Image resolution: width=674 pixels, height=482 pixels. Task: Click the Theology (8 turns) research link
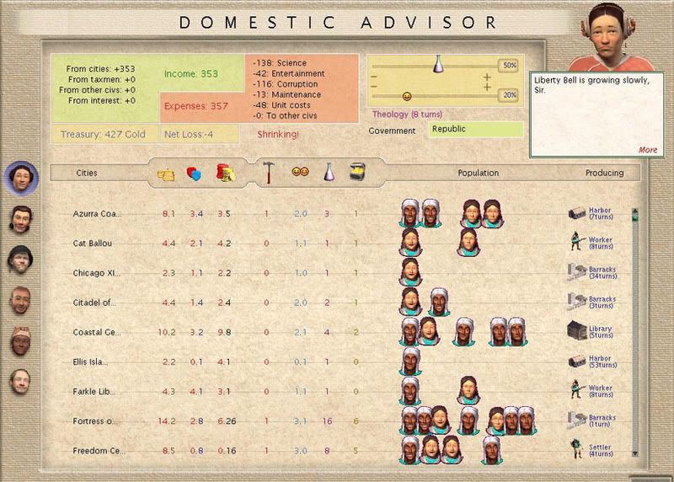[x=407, y=115]
